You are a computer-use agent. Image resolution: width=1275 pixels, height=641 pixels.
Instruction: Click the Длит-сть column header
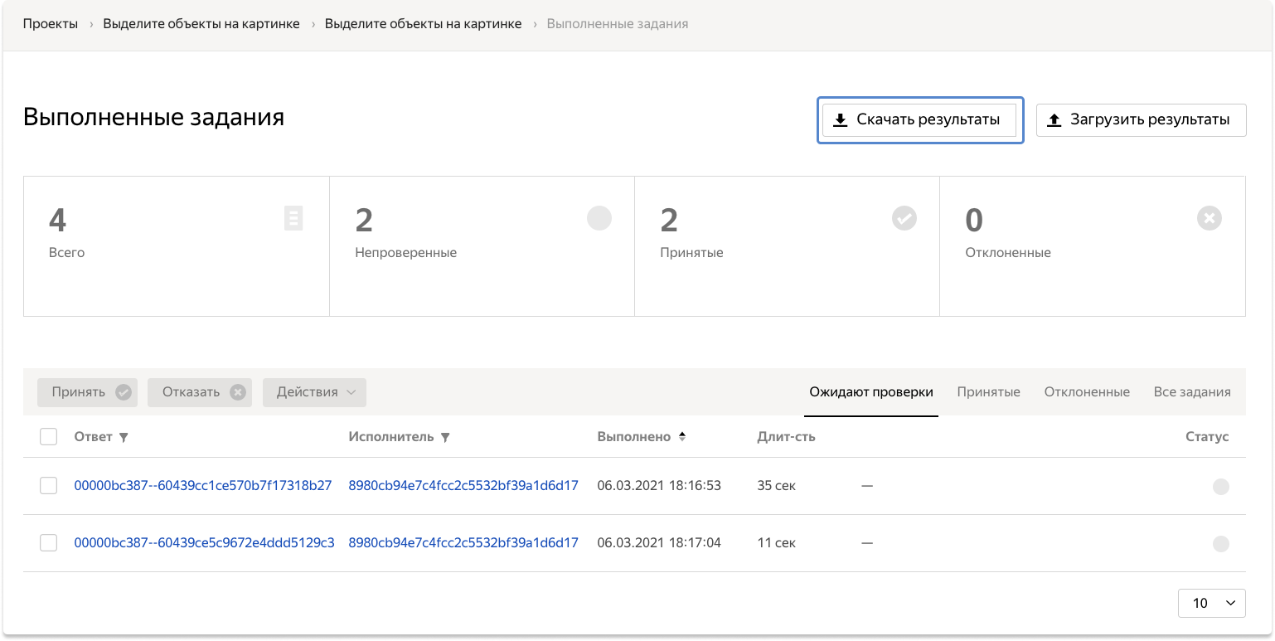click(x=786, y=436)
